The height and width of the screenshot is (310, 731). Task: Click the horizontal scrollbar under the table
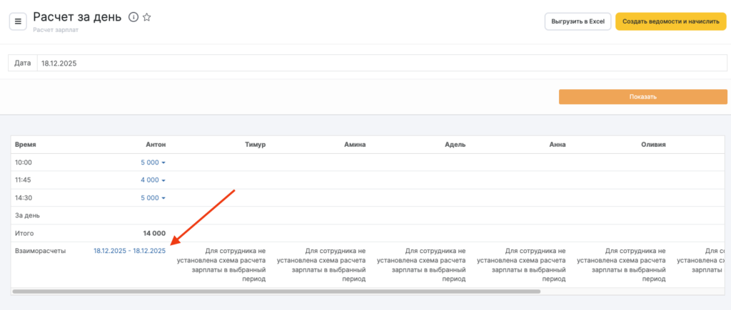[276, 291]
